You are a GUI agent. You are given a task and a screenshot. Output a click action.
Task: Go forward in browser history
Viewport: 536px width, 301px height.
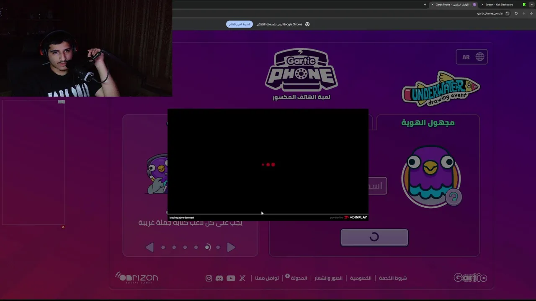tap(524, 13)
